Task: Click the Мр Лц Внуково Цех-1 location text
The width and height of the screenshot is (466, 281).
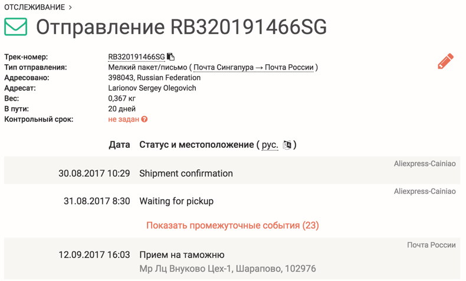Action: click(227, 269)
